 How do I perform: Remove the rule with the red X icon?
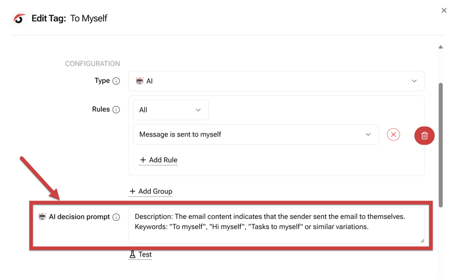point(393,135)
